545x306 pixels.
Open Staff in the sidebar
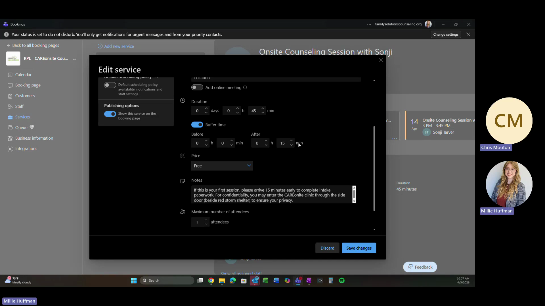point(19,106)
